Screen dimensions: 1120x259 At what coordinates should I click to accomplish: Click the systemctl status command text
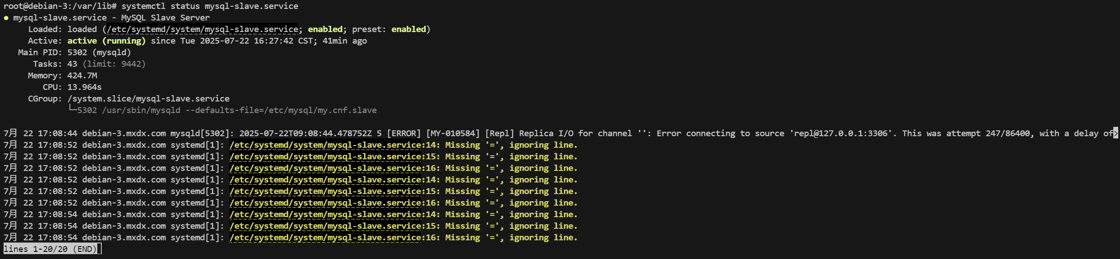point(210,6)
